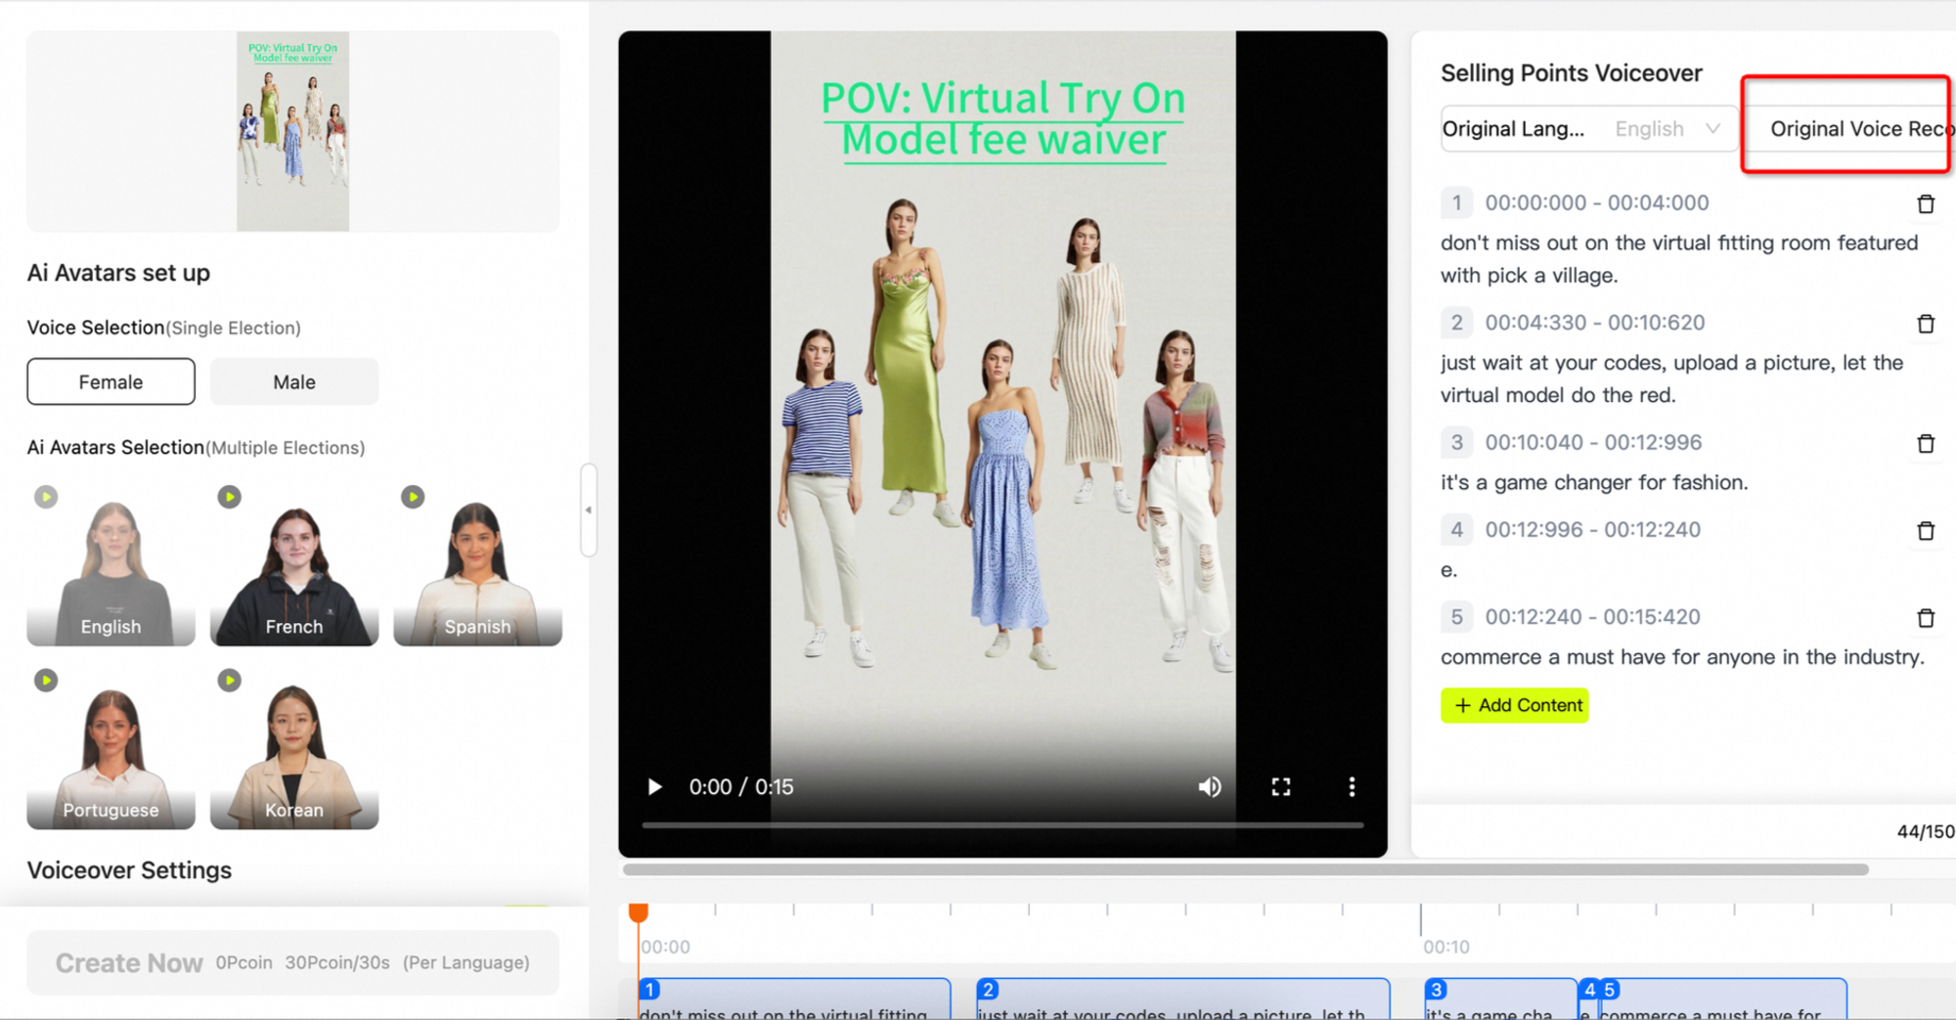Open uploaded video thumbnail at top left

[292, 131]
